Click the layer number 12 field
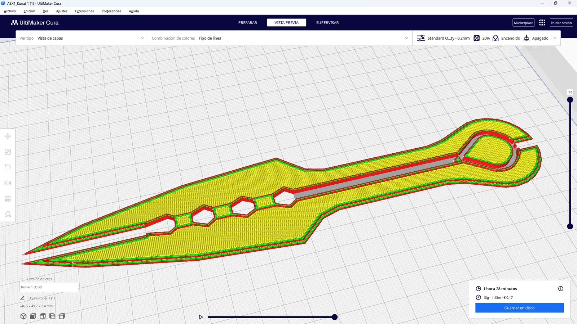The image size is (577, 324). pos(570,92)
